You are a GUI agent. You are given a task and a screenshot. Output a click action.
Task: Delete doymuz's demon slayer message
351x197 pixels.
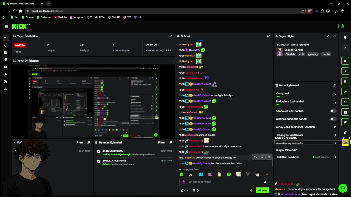click(x=269, y=157)
